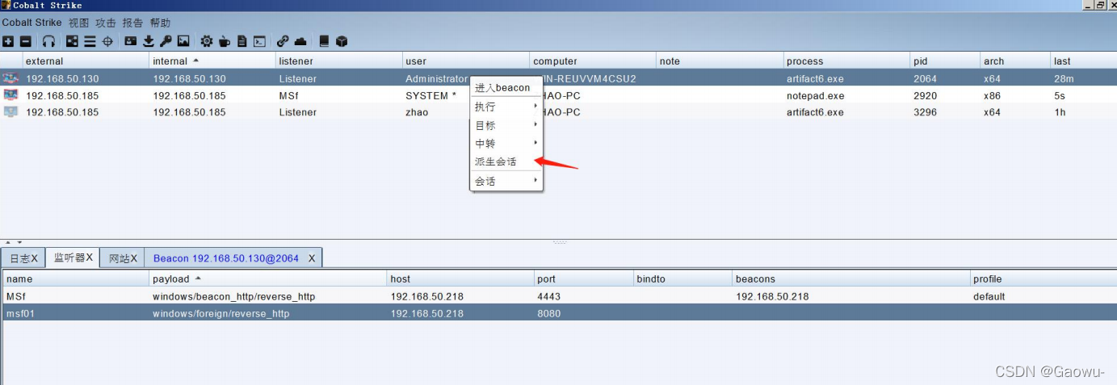Screen dimensions: 1117x385
Task: Show targets with the crosshair icon
Action: click(x=107, y=41)
